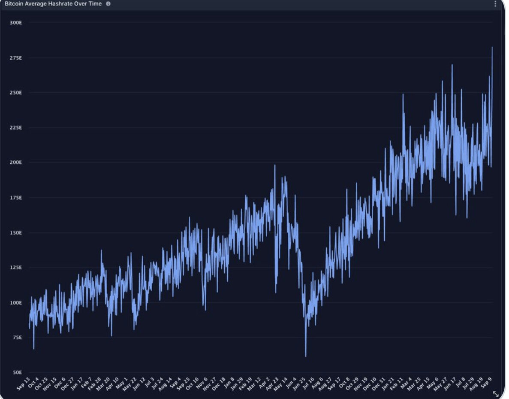
Task: Click the 150E y-axis label
Action: (16, 233)
